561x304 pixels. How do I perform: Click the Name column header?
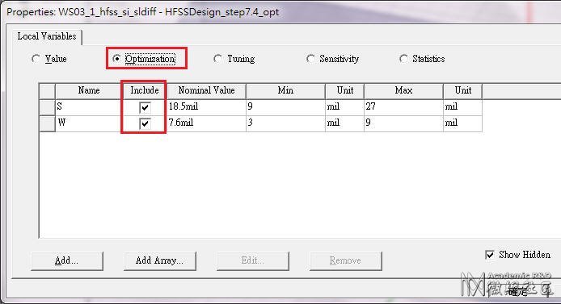click(x=89, y=90)
